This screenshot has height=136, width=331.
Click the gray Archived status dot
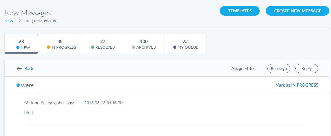pyautogui.click(x=134, y=47)
